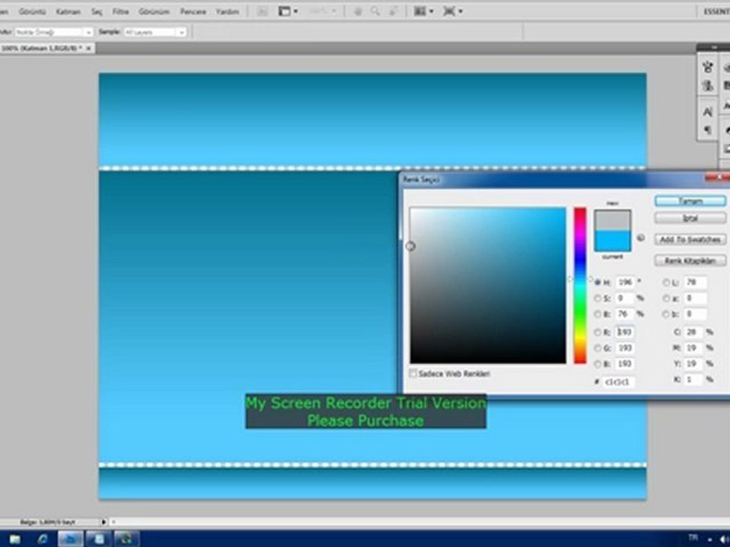Enable the Sadece Web Renkleri checkbox
This screenshot has width=730, height=547.
(413, 374)
